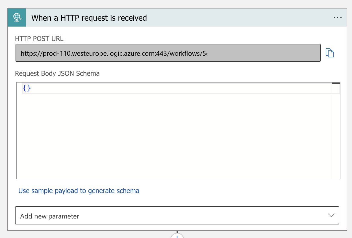
Task: Place cursor in first line of JSON schema editor
Action: (x=170, y=88)
